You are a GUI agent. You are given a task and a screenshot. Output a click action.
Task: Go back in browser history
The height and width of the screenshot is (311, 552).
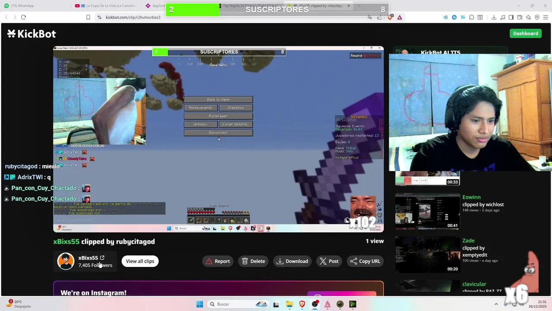point(6,17)
